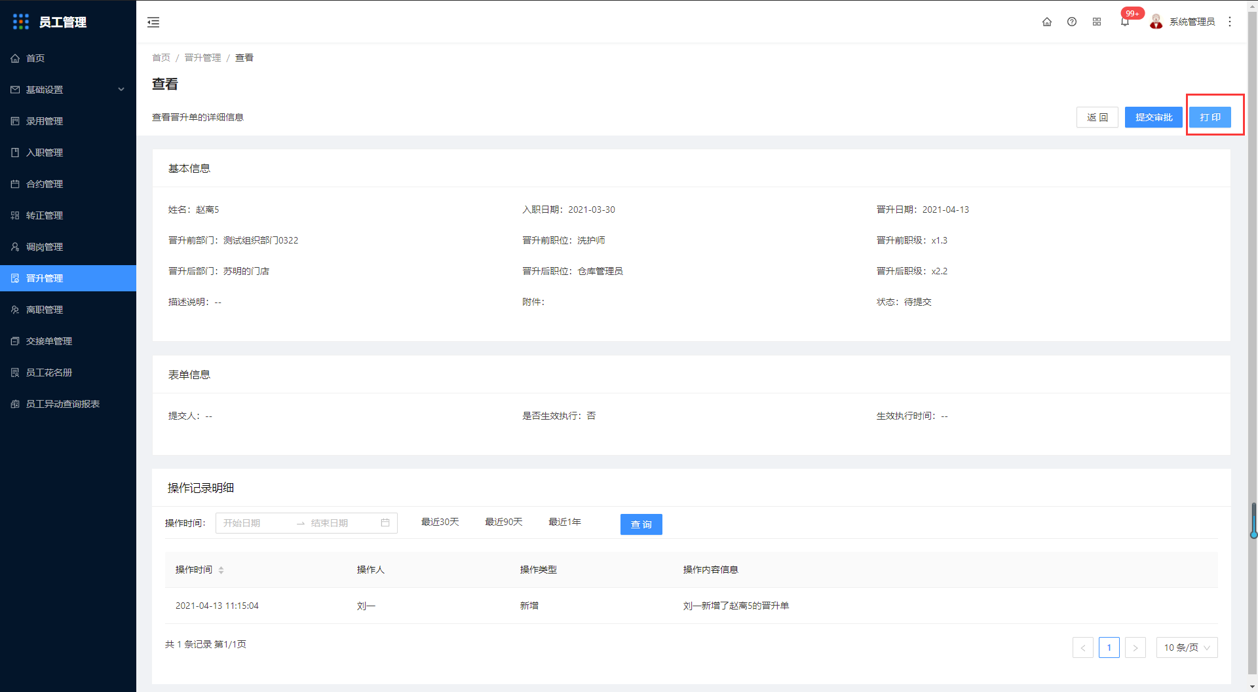Click the 离职管理 sidebar icon
The width and height of the screenshot is (1258, 692).
[x=15, y=310]
